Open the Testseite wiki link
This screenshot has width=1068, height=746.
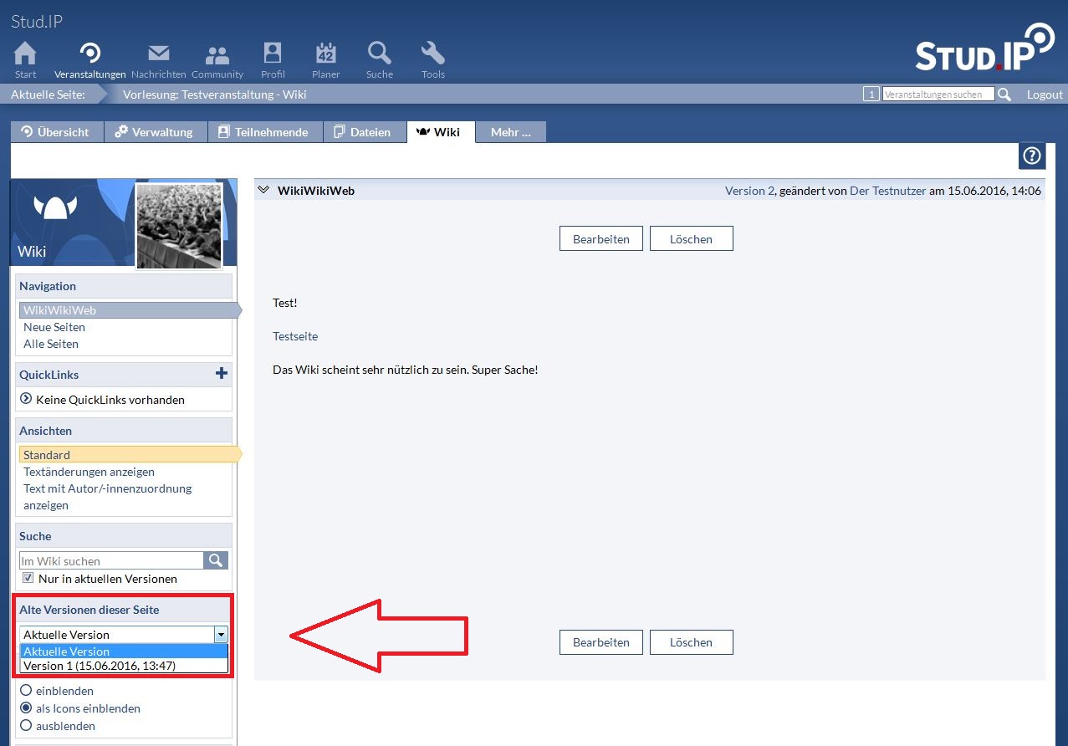pos(295,336)
